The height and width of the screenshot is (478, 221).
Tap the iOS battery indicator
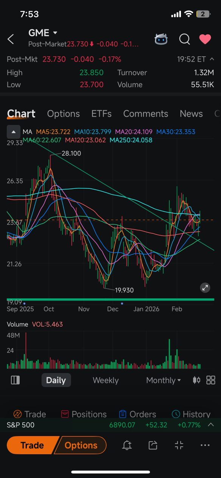(x=203, y=14)
